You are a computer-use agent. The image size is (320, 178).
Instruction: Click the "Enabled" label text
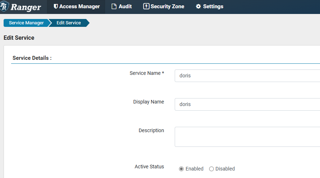click(194, 169)
